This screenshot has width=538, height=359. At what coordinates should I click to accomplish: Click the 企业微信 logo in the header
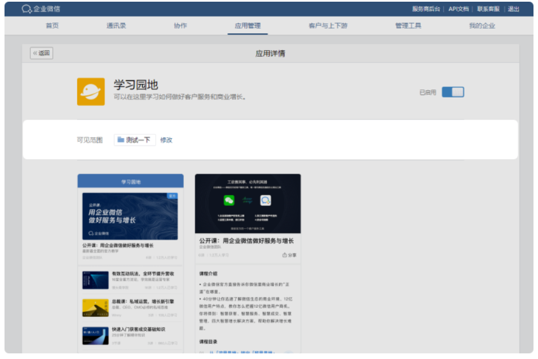(41, 9)
